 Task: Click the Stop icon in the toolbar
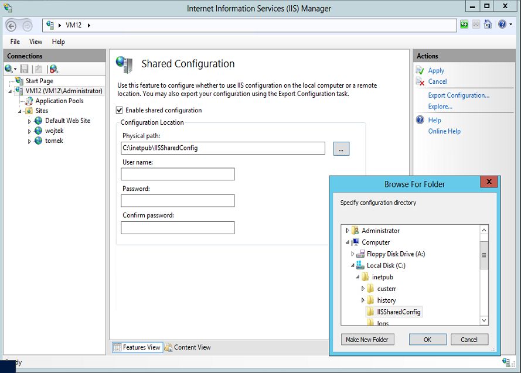point(476,24)
